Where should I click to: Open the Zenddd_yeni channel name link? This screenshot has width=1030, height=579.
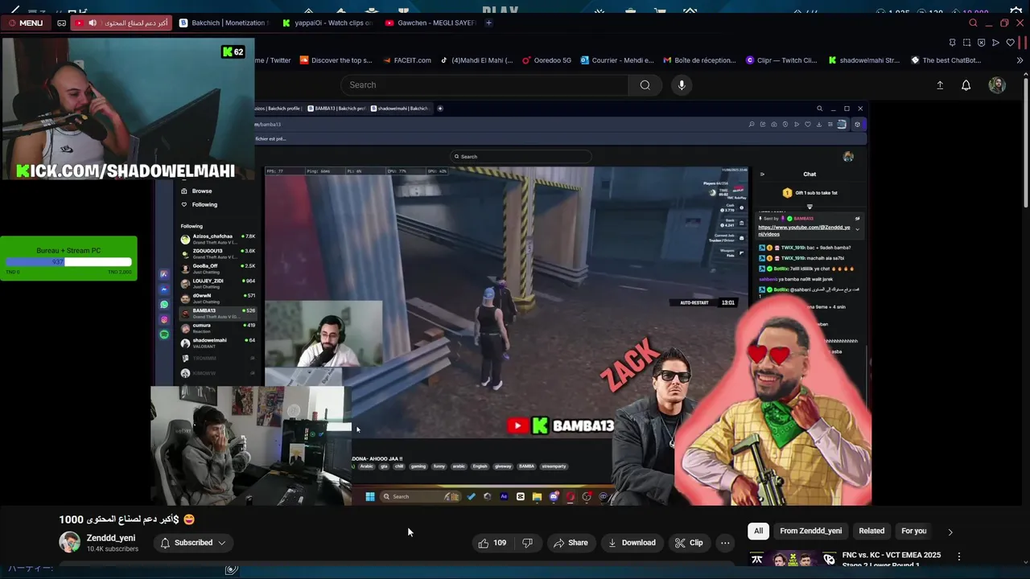tap(111, 538)
